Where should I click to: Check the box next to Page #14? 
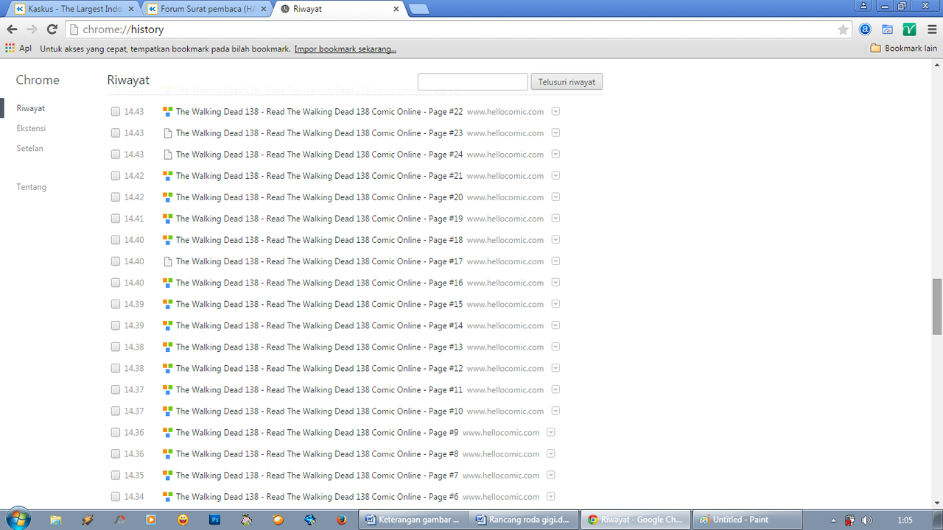(116, 325)
